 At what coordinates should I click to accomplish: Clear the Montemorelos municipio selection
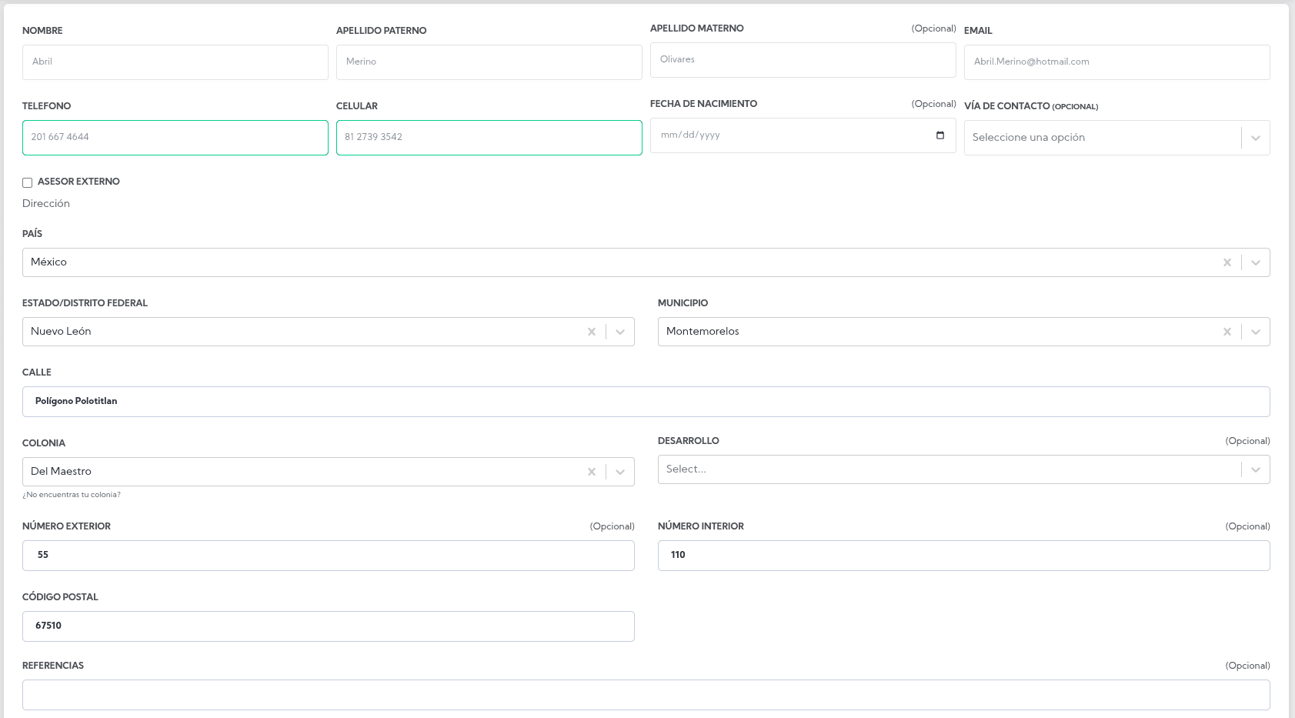point(1227,332)
